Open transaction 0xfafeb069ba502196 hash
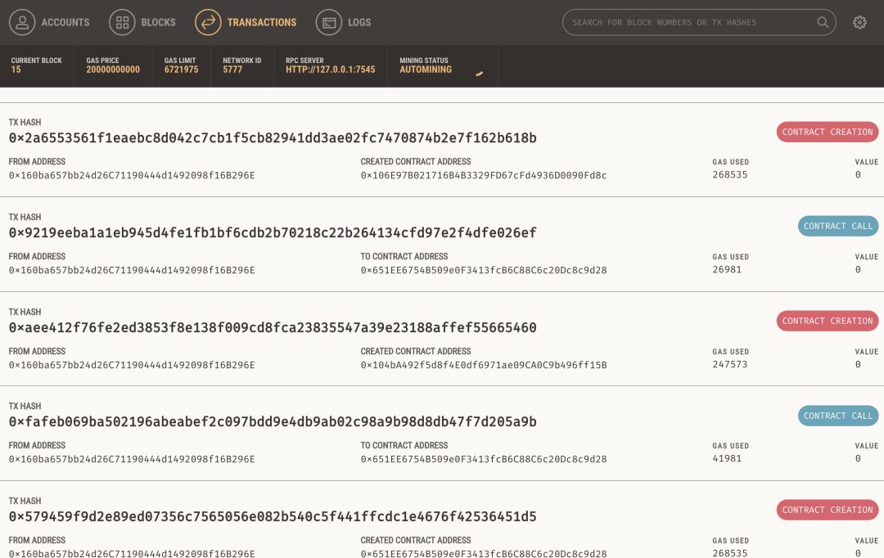 tap(273, 421)
